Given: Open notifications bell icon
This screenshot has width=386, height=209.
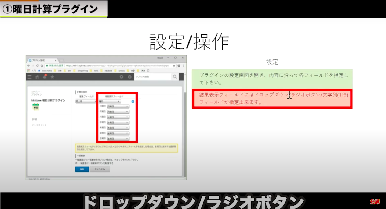Looking at the screenshot, I should coord(45,77).
